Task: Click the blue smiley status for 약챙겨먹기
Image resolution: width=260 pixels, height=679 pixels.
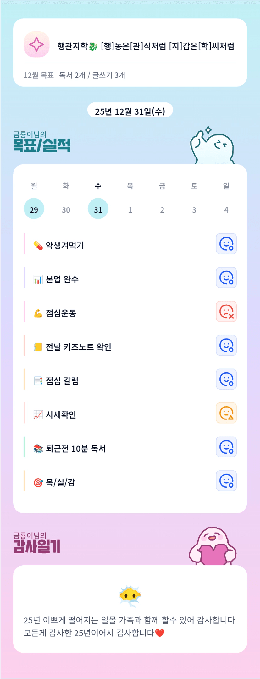Action: pos(226,244)
